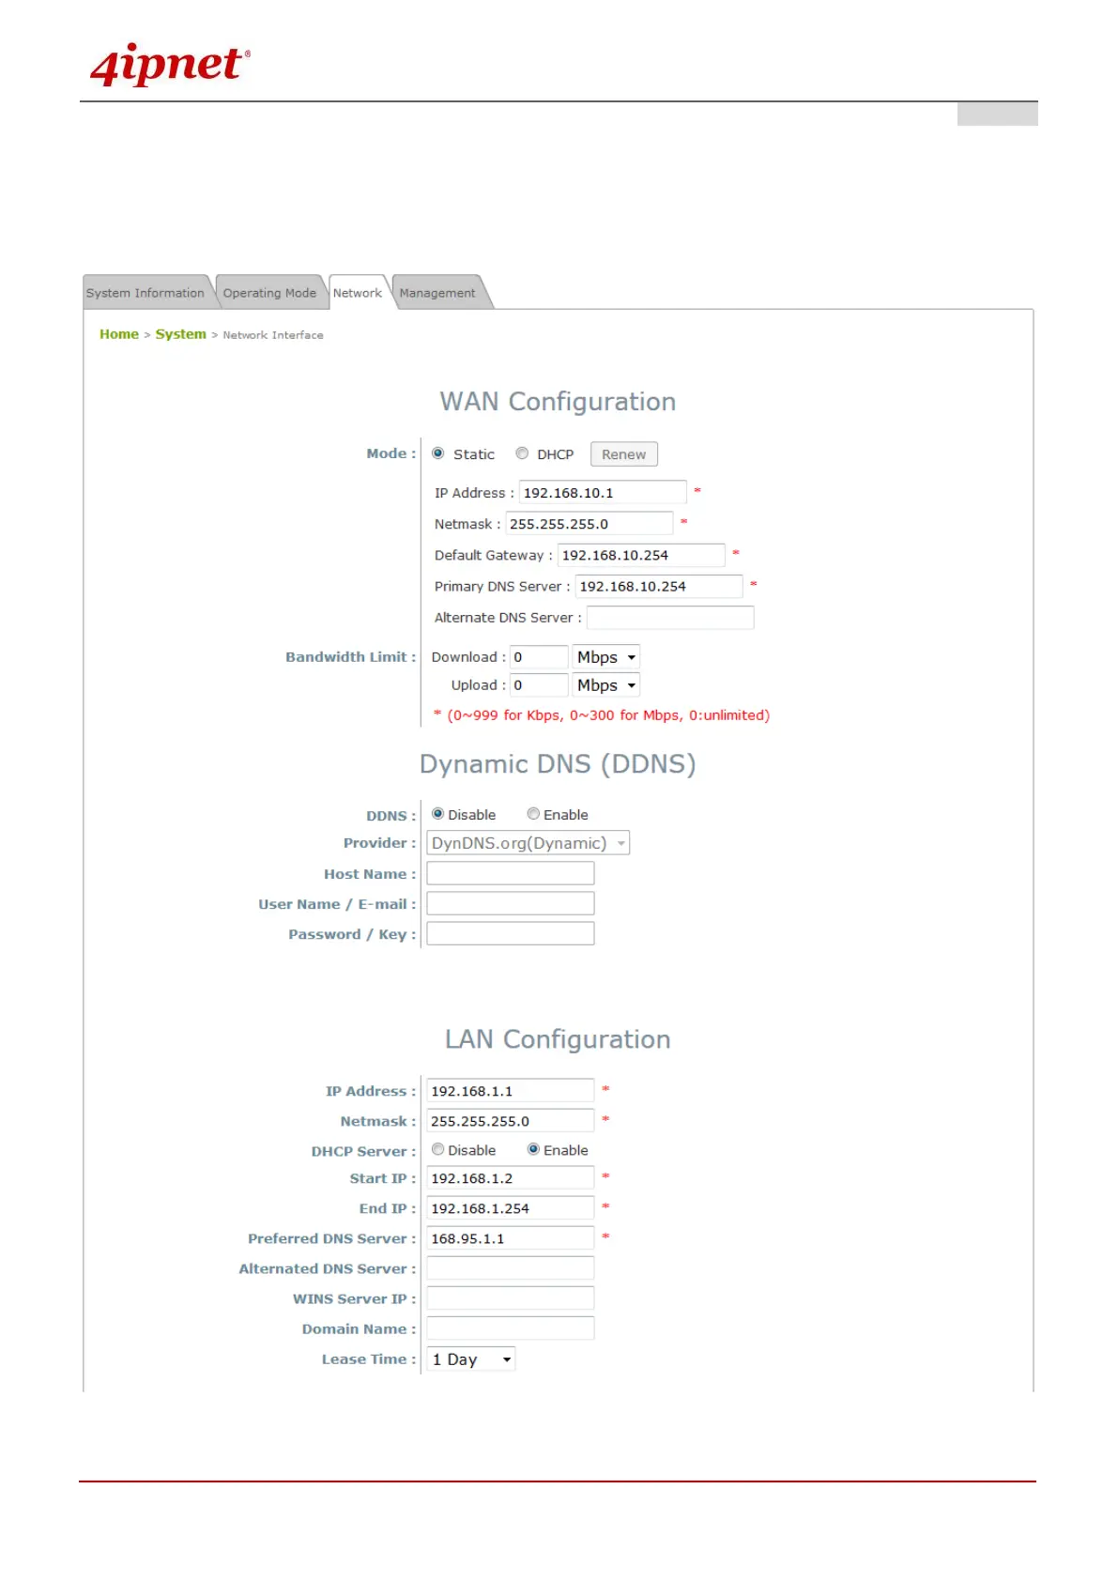Open the DDNS Provider dropdown
The height and width of the screenshot is (1581, 1118).
[x=528, y=843]
